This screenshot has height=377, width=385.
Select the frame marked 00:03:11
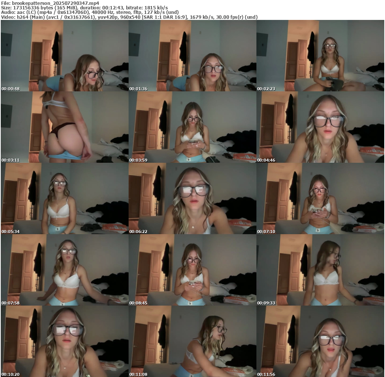coord(65,127)
